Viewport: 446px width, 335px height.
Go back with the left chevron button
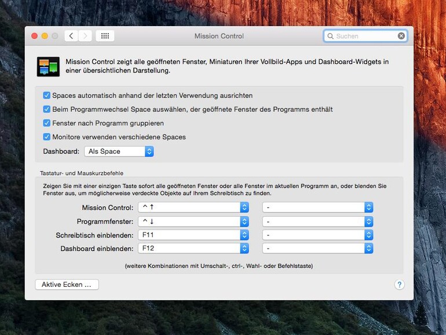pos(71,36)
